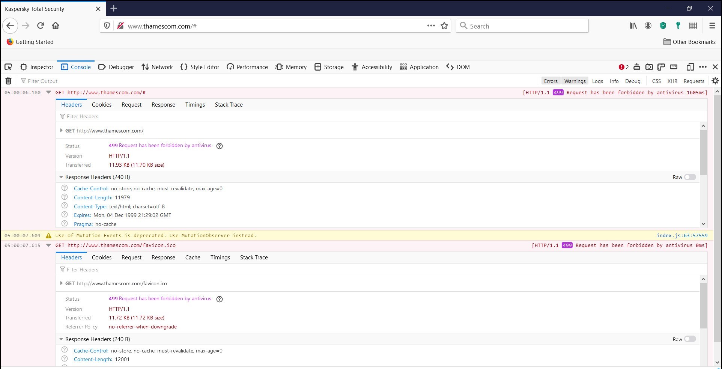Toggle the Debug filter
The width and height of the screenshot is (722, 369).
[633, 81]
